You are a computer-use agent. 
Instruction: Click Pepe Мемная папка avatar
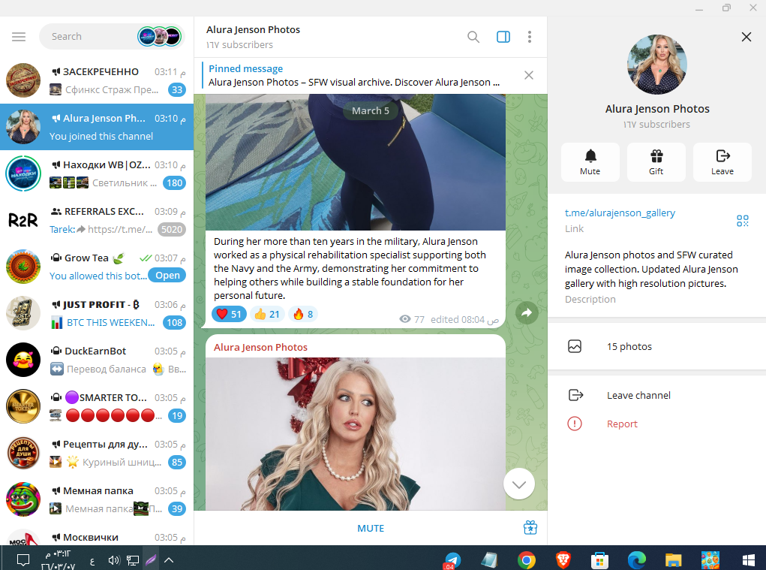click(x=23, y=499)
